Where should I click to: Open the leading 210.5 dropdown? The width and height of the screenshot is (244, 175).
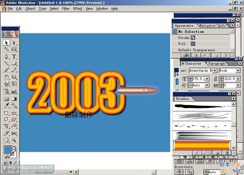tap(238, 79)
